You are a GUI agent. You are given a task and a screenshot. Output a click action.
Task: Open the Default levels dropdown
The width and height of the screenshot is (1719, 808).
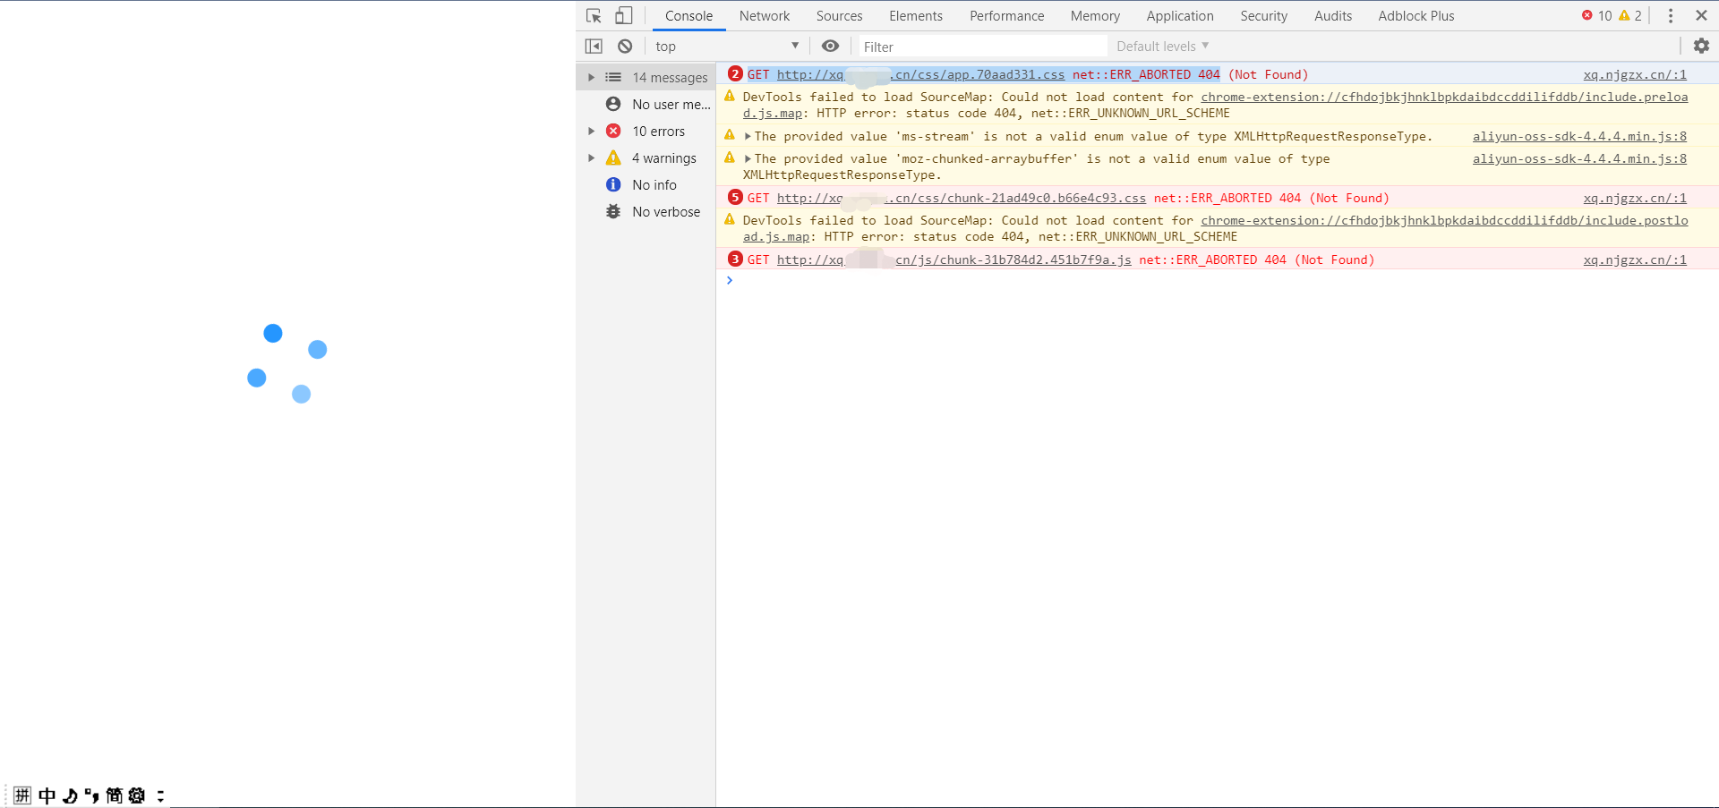pos(1160,46)
